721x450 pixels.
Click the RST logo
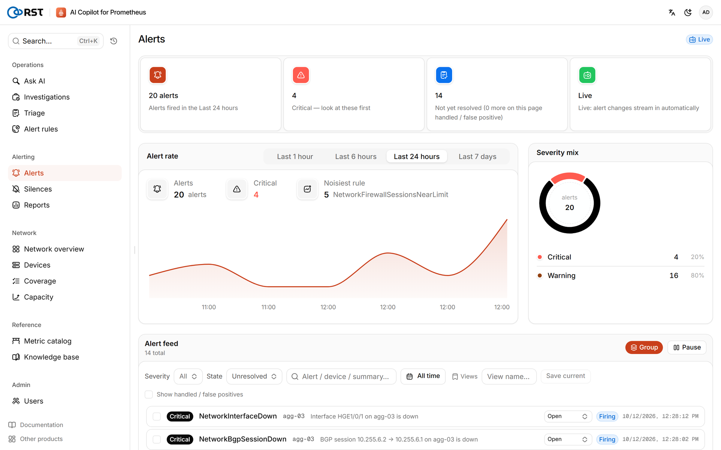pos(25,12)
